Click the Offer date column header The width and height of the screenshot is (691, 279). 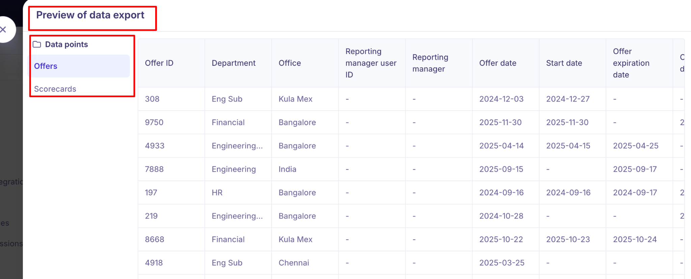click(x=498, y=63)
